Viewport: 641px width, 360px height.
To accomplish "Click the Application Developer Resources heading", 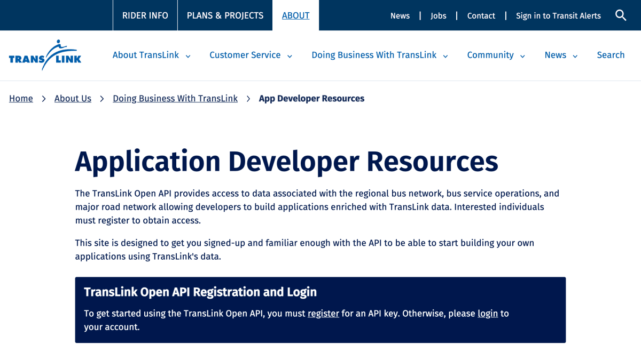I will coord(286,162).
